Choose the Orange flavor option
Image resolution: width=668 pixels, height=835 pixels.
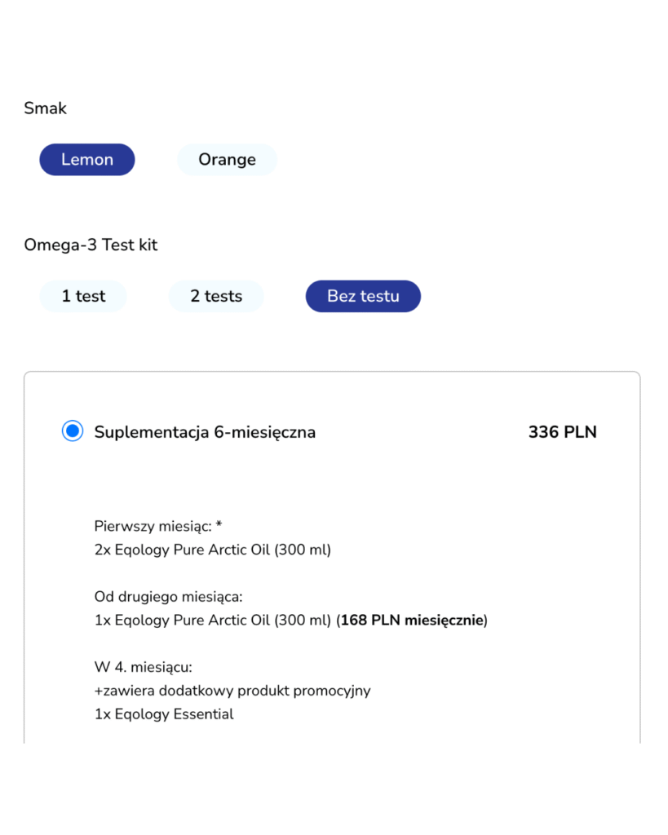click(227, 160)
